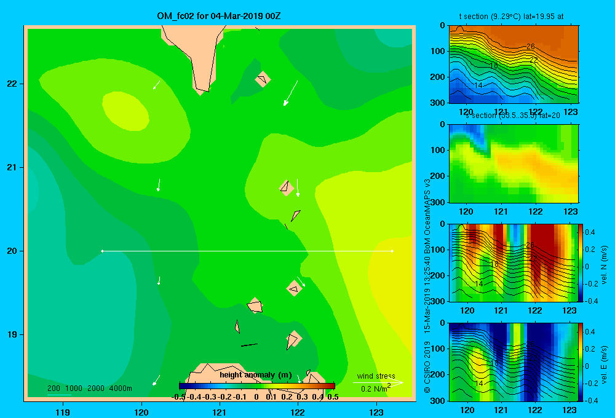Click the west endpoint of the white section line

tap(102, 251)
